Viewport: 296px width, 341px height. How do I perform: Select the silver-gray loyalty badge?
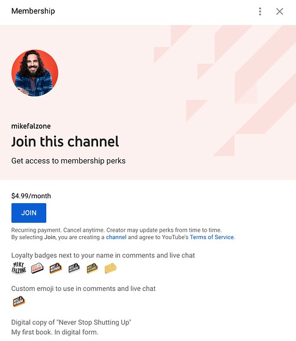[x=74, y=268]
